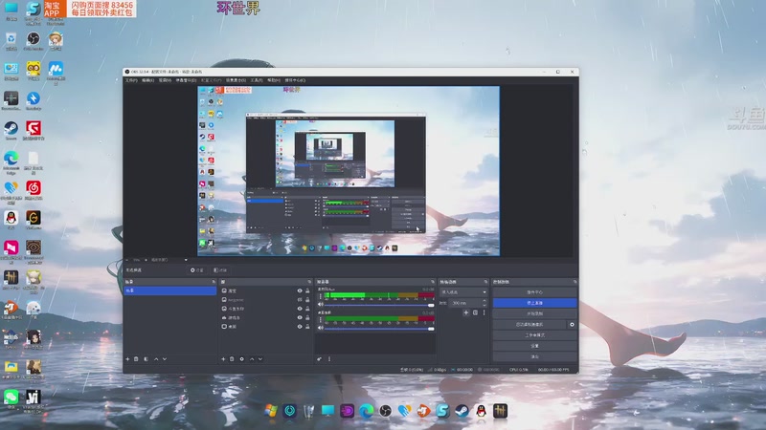
Task: Open the 视图 menu in the OBS menu bar
Action: pos(165,80)
